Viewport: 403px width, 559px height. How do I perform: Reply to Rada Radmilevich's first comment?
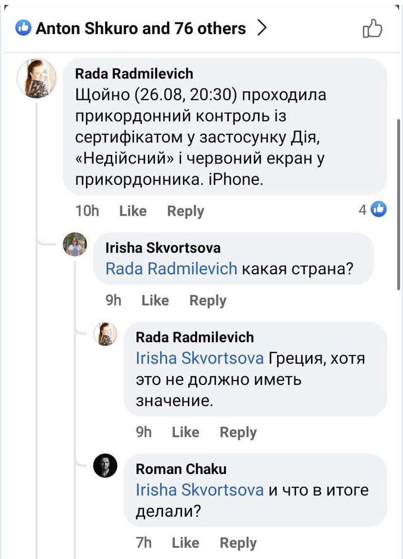185,210
